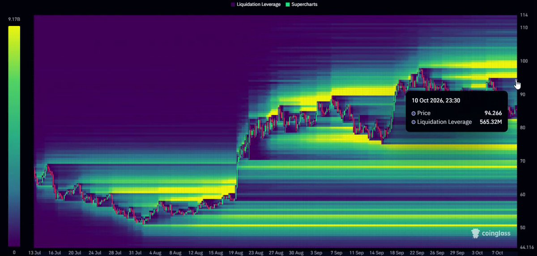Click the 0 minimum scale label

pyautogui.click(x=14, y=252)
